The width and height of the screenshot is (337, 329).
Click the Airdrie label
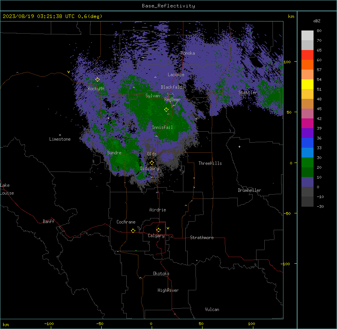click(x=158, y=210)
